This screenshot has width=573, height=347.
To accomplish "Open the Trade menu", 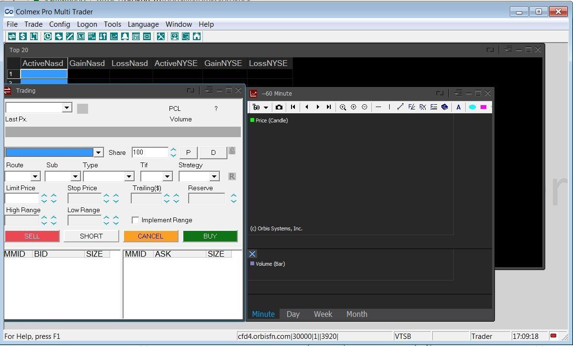I will point(34,24).
